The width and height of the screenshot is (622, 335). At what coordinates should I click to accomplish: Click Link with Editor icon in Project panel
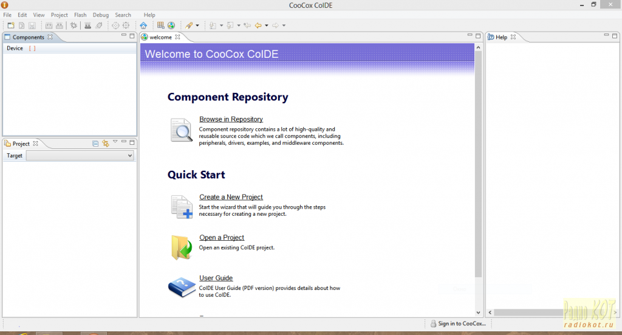tap(105, 143)
